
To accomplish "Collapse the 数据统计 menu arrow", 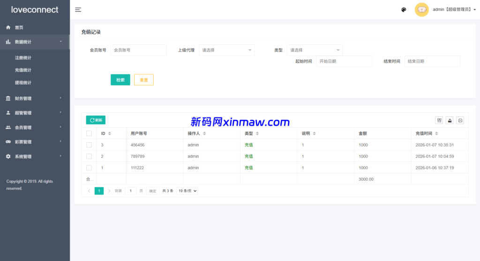I will pos(60,42).
